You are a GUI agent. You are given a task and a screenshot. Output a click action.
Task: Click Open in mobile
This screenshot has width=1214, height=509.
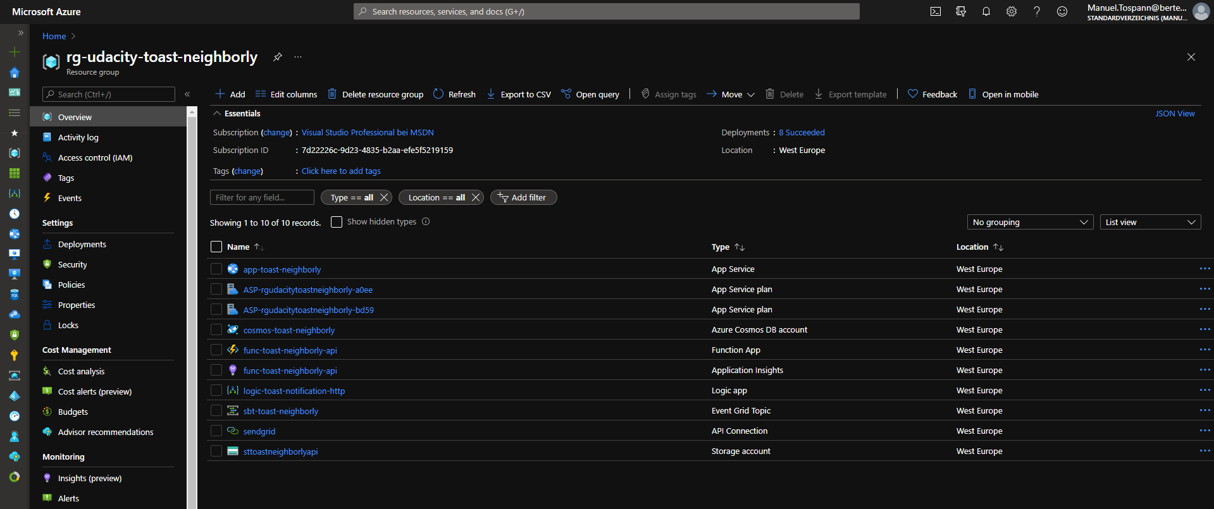point(1003,94)
